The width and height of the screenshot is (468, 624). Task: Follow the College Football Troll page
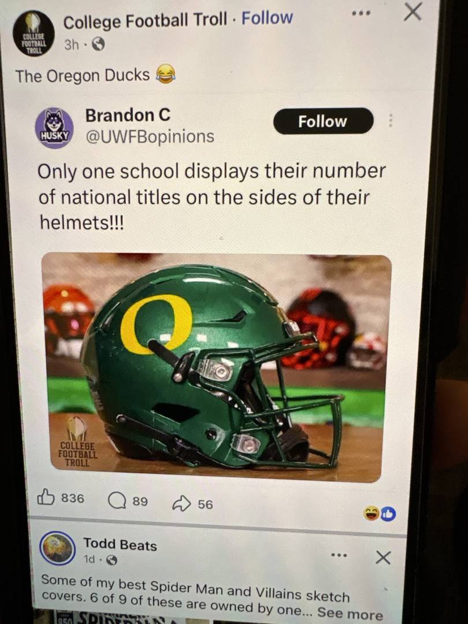[x=267, y=18]
